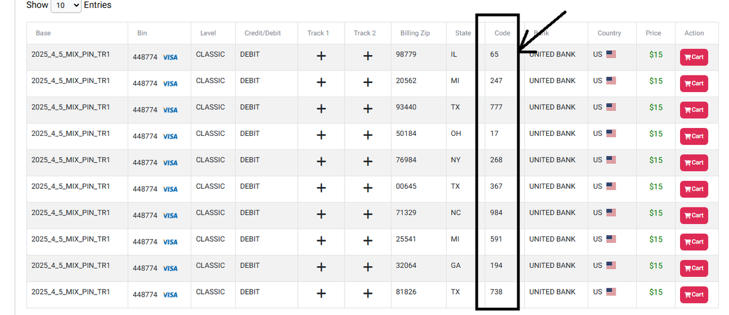
Task: Expand Track 1 plus in 00645 row
Action: [x=321, y=188]
